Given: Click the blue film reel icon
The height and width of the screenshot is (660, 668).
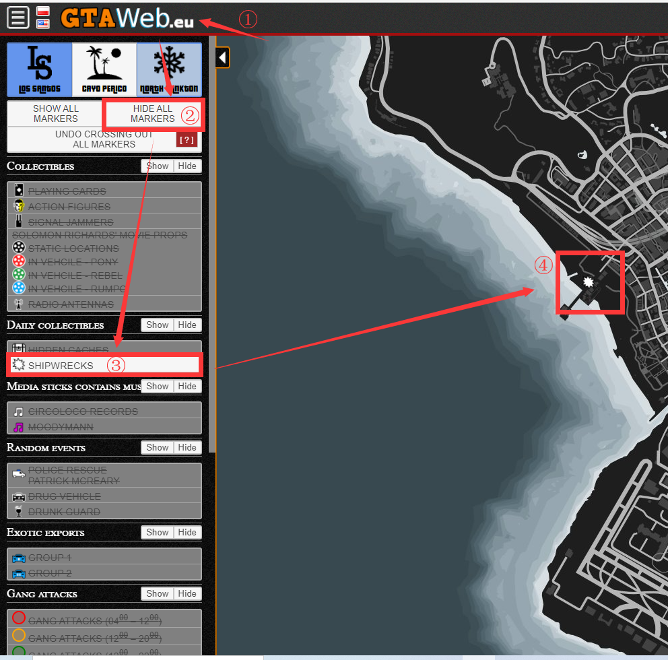Looking at the screenshot, I should coord(19,288).
